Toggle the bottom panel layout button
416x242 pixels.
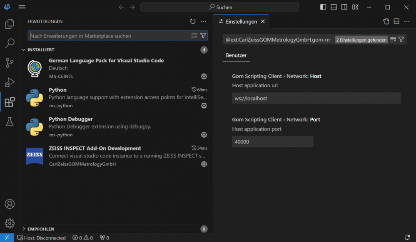point(334,7)
